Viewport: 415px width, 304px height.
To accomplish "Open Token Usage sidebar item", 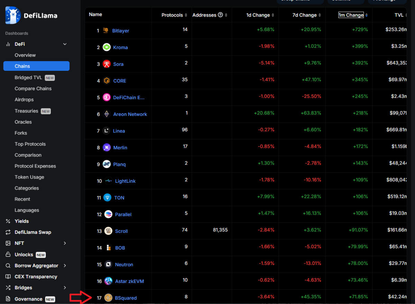I will [29, 177].
